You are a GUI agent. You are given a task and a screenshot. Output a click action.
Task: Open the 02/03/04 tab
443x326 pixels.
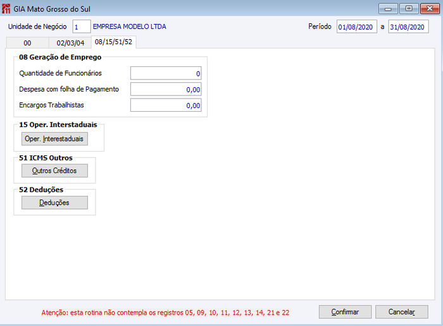[70, 43]
